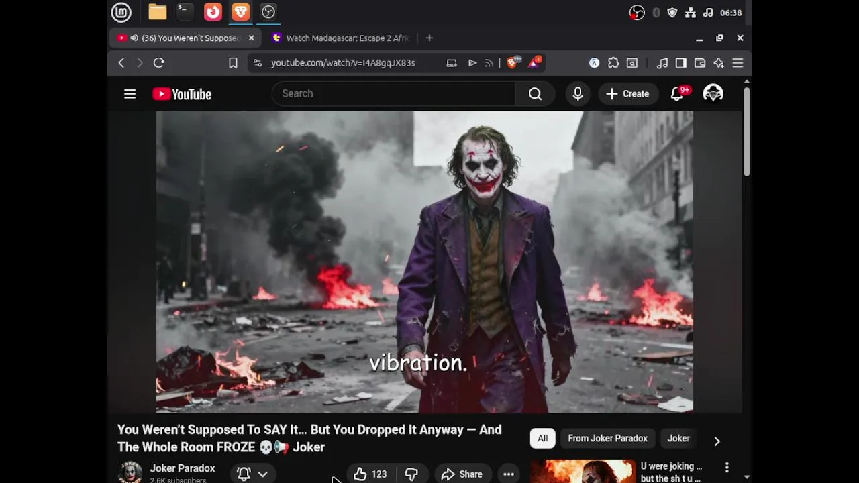Open the OBS recording tray icon
The width and height of the screenshot is (859, 483).
(637, 13)
